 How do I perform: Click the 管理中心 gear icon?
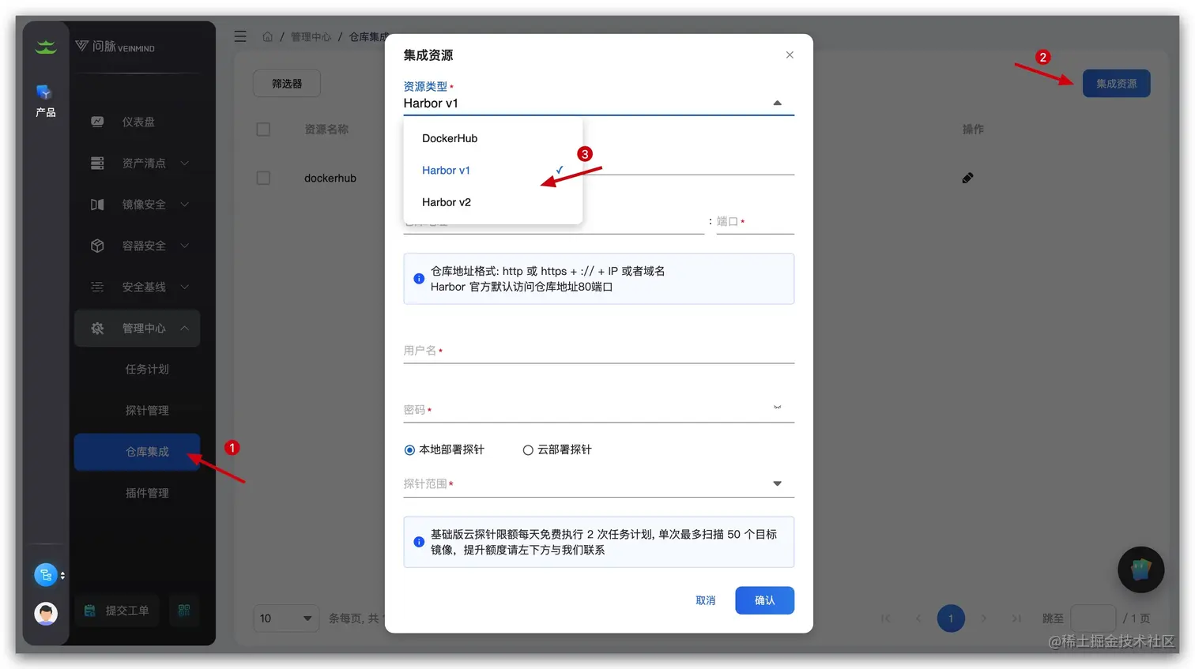pos(97,328)
